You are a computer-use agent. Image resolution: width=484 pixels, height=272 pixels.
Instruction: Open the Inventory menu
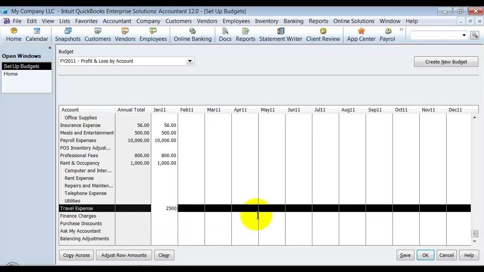pos(267,21)
